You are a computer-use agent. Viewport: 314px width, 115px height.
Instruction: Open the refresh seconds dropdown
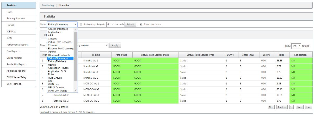[110, 24]
